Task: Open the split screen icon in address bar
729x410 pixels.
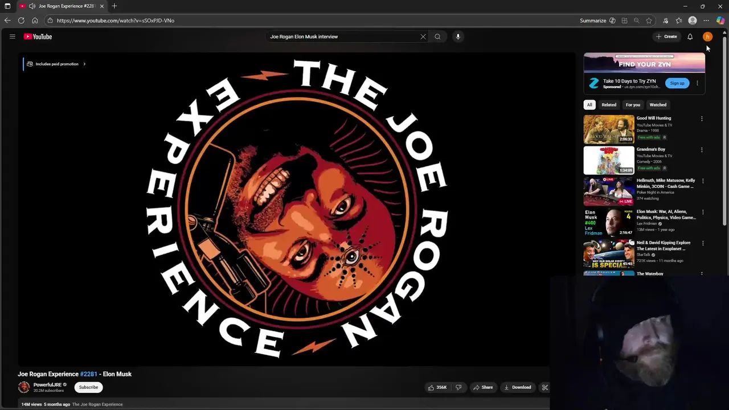Action: [624, 20]
